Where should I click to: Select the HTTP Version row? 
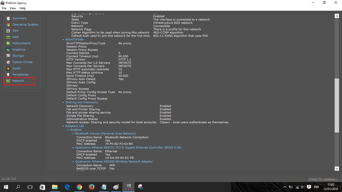click(99, 59)
